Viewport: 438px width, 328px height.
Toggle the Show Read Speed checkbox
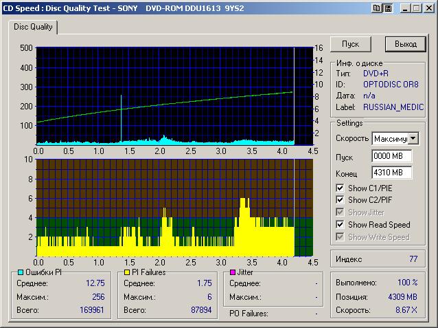[x=340, y=225]
